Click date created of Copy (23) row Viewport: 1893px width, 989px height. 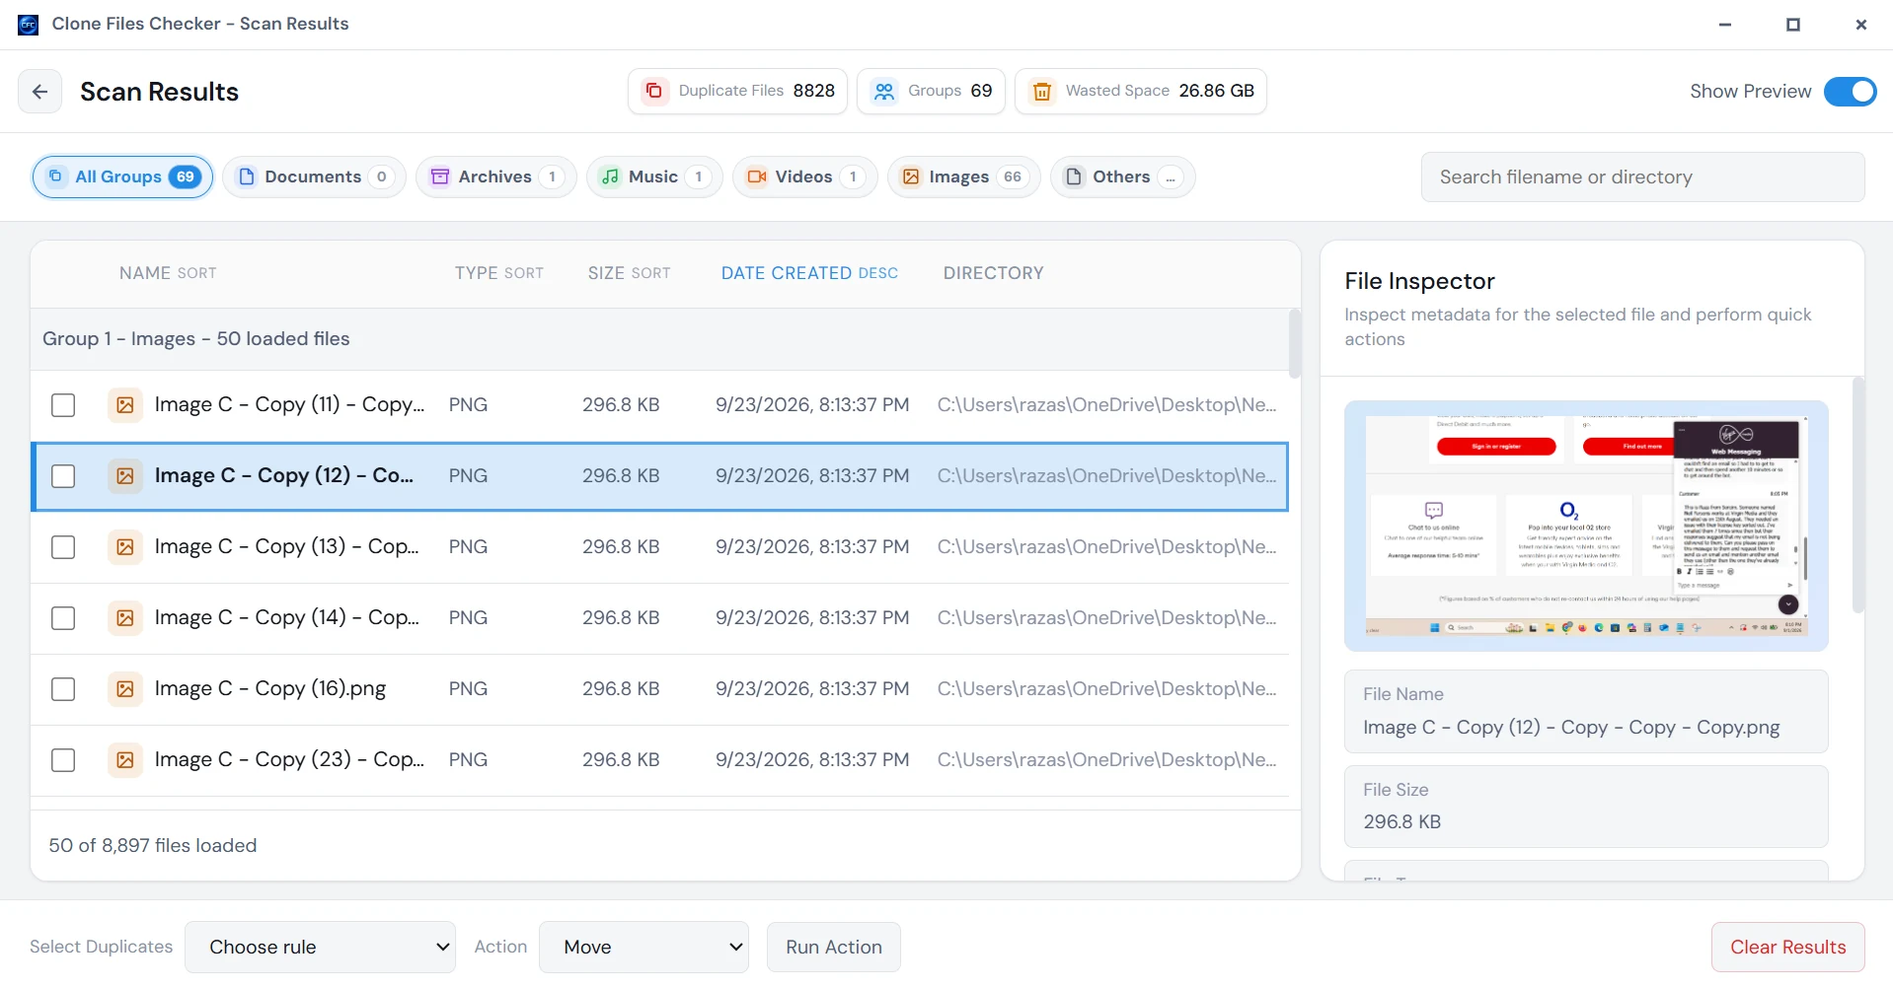coord(812,759)
